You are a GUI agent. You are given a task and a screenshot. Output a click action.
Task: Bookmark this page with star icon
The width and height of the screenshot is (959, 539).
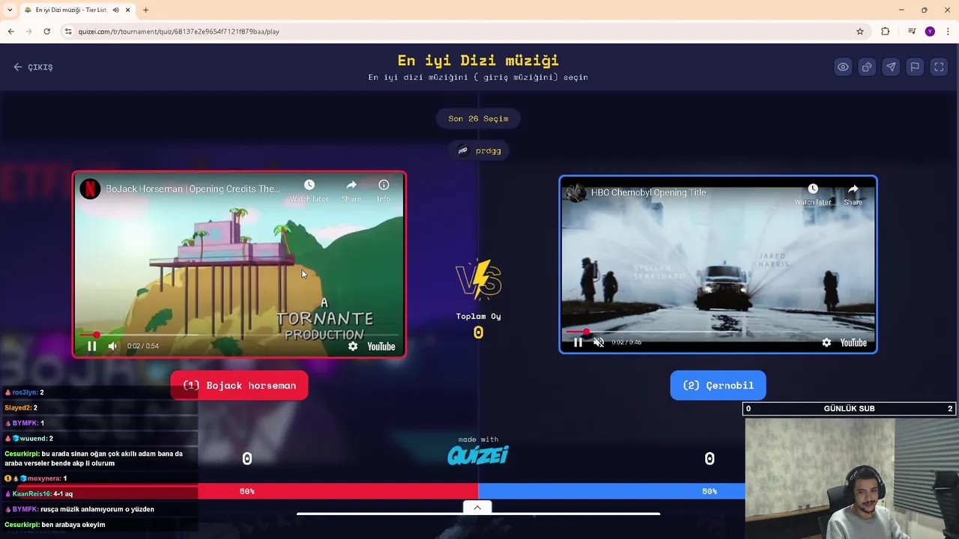coord(860,31)
